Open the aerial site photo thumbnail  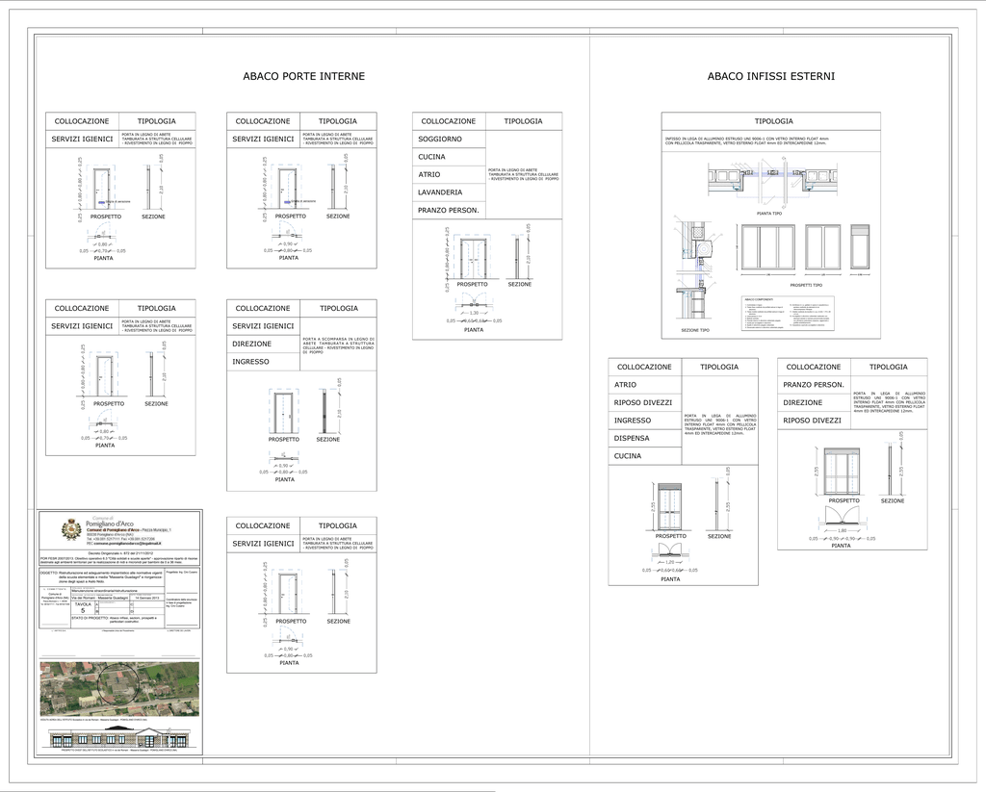coord(119,688)
